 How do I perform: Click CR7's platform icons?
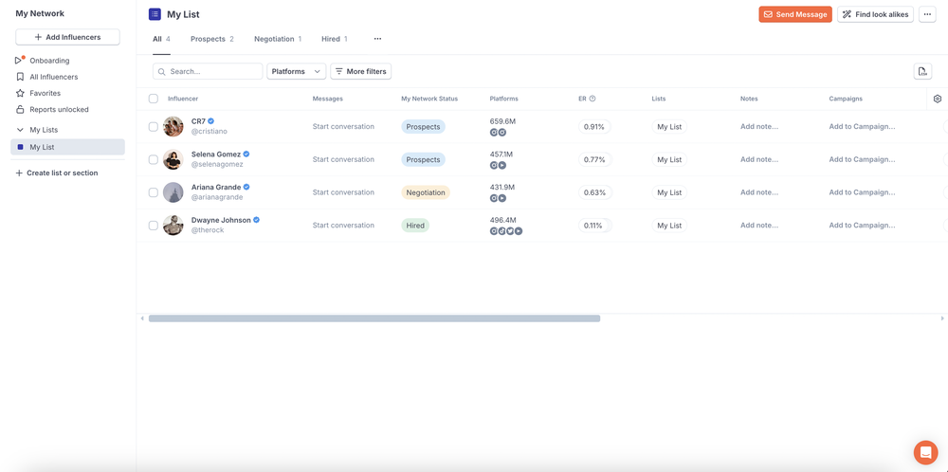(x=498, y=132)
